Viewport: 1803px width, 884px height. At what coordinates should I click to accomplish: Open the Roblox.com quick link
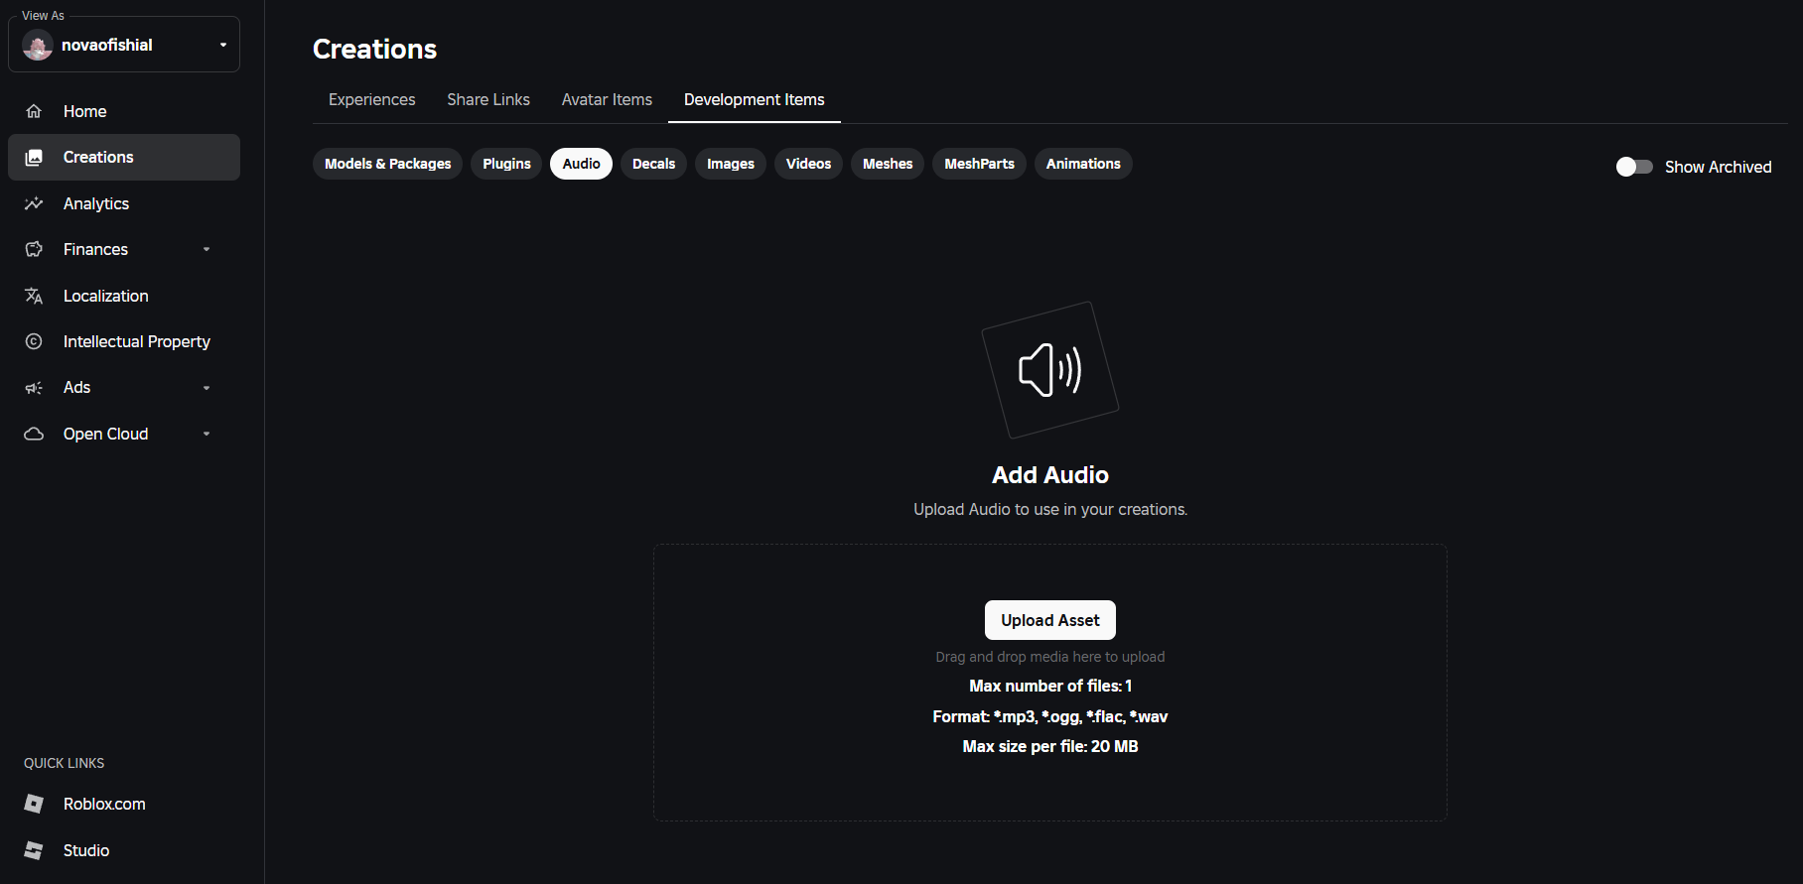click(x=124, y=804)
